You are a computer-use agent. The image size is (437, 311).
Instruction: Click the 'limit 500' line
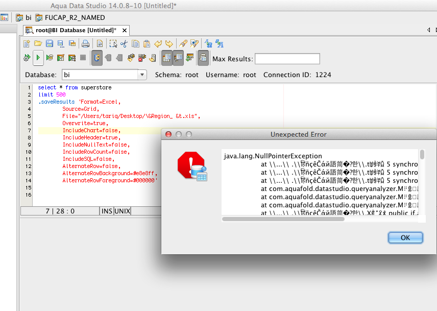point(52,95)
